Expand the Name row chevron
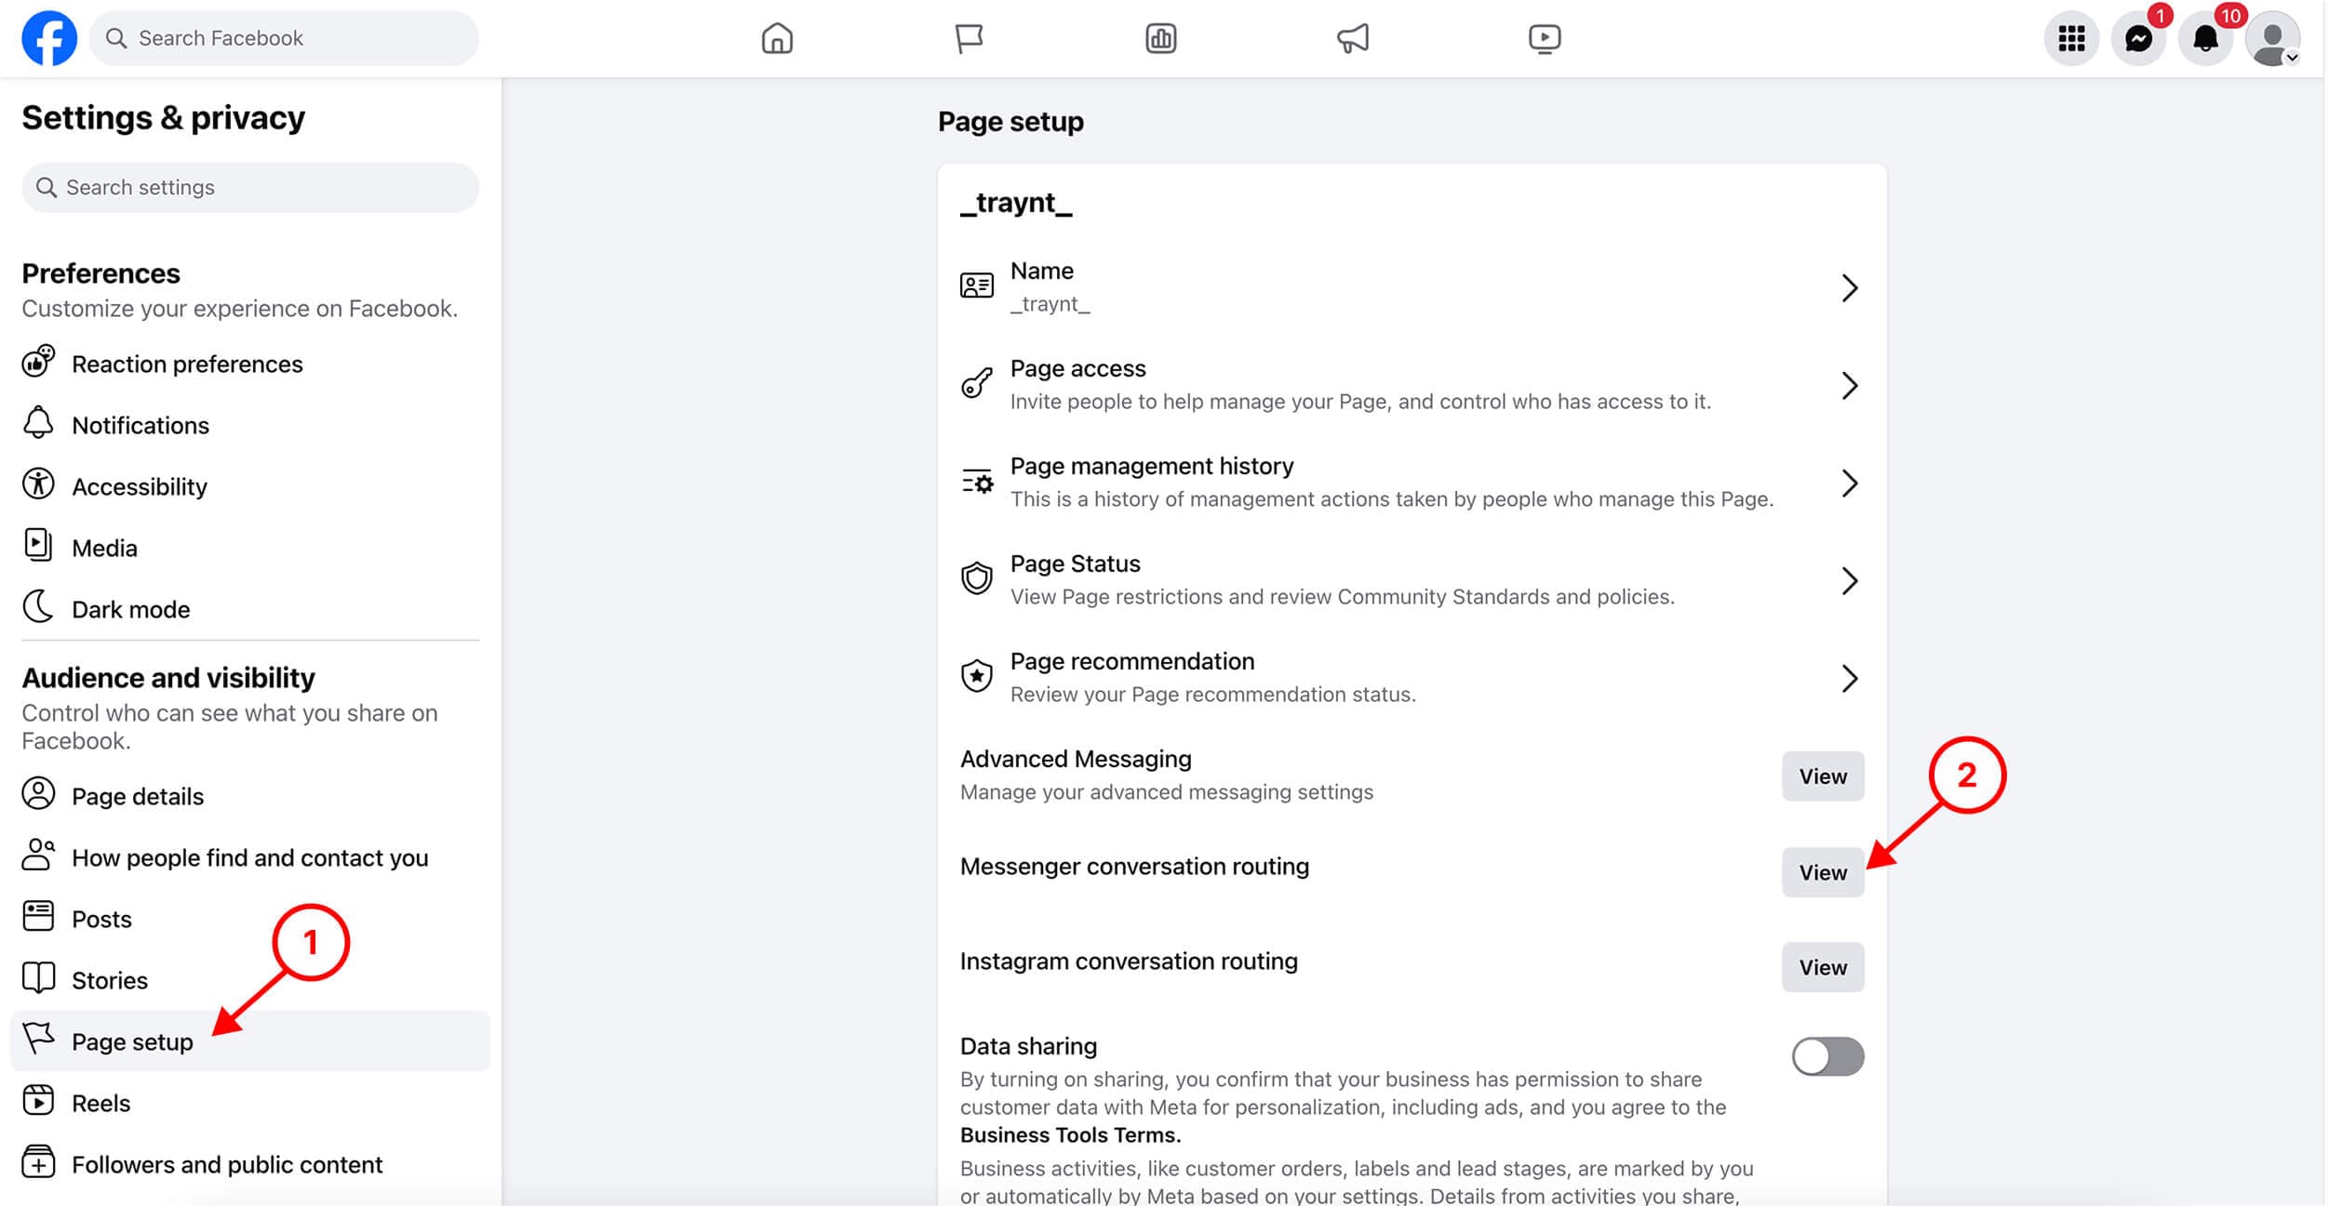This screenshot has height=1206, width=2328. pyautogui.click(x=1850, y=288)
